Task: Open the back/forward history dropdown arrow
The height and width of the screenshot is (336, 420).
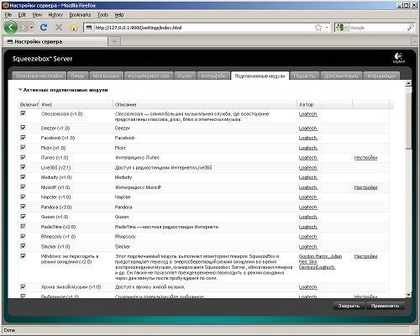Action: pos(32,28)
